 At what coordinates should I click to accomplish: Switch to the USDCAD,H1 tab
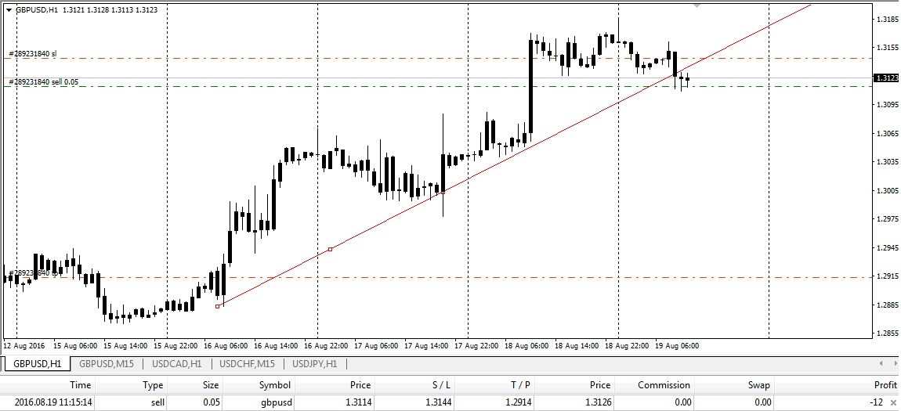click(176, 364)
